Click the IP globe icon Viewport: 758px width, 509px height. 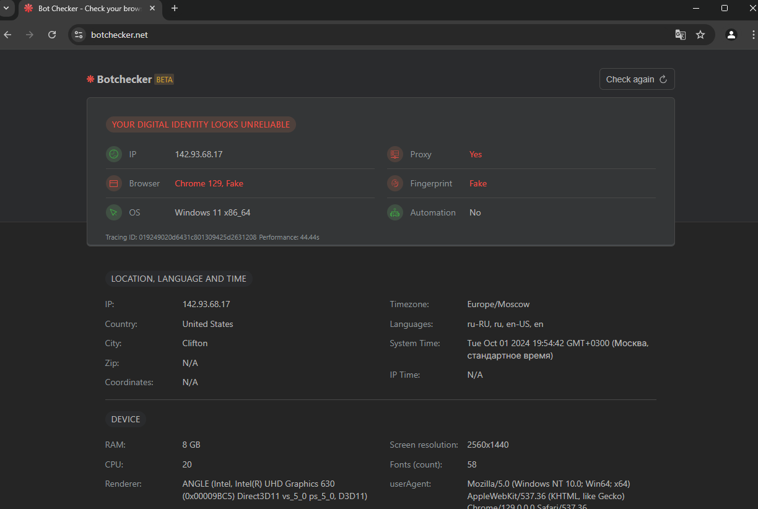113,154
